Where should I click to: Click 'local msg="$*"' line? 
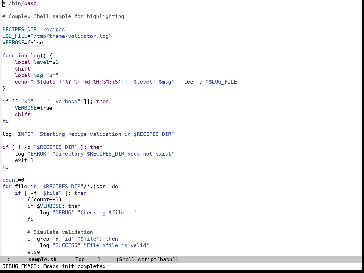(x=37, y=75)
